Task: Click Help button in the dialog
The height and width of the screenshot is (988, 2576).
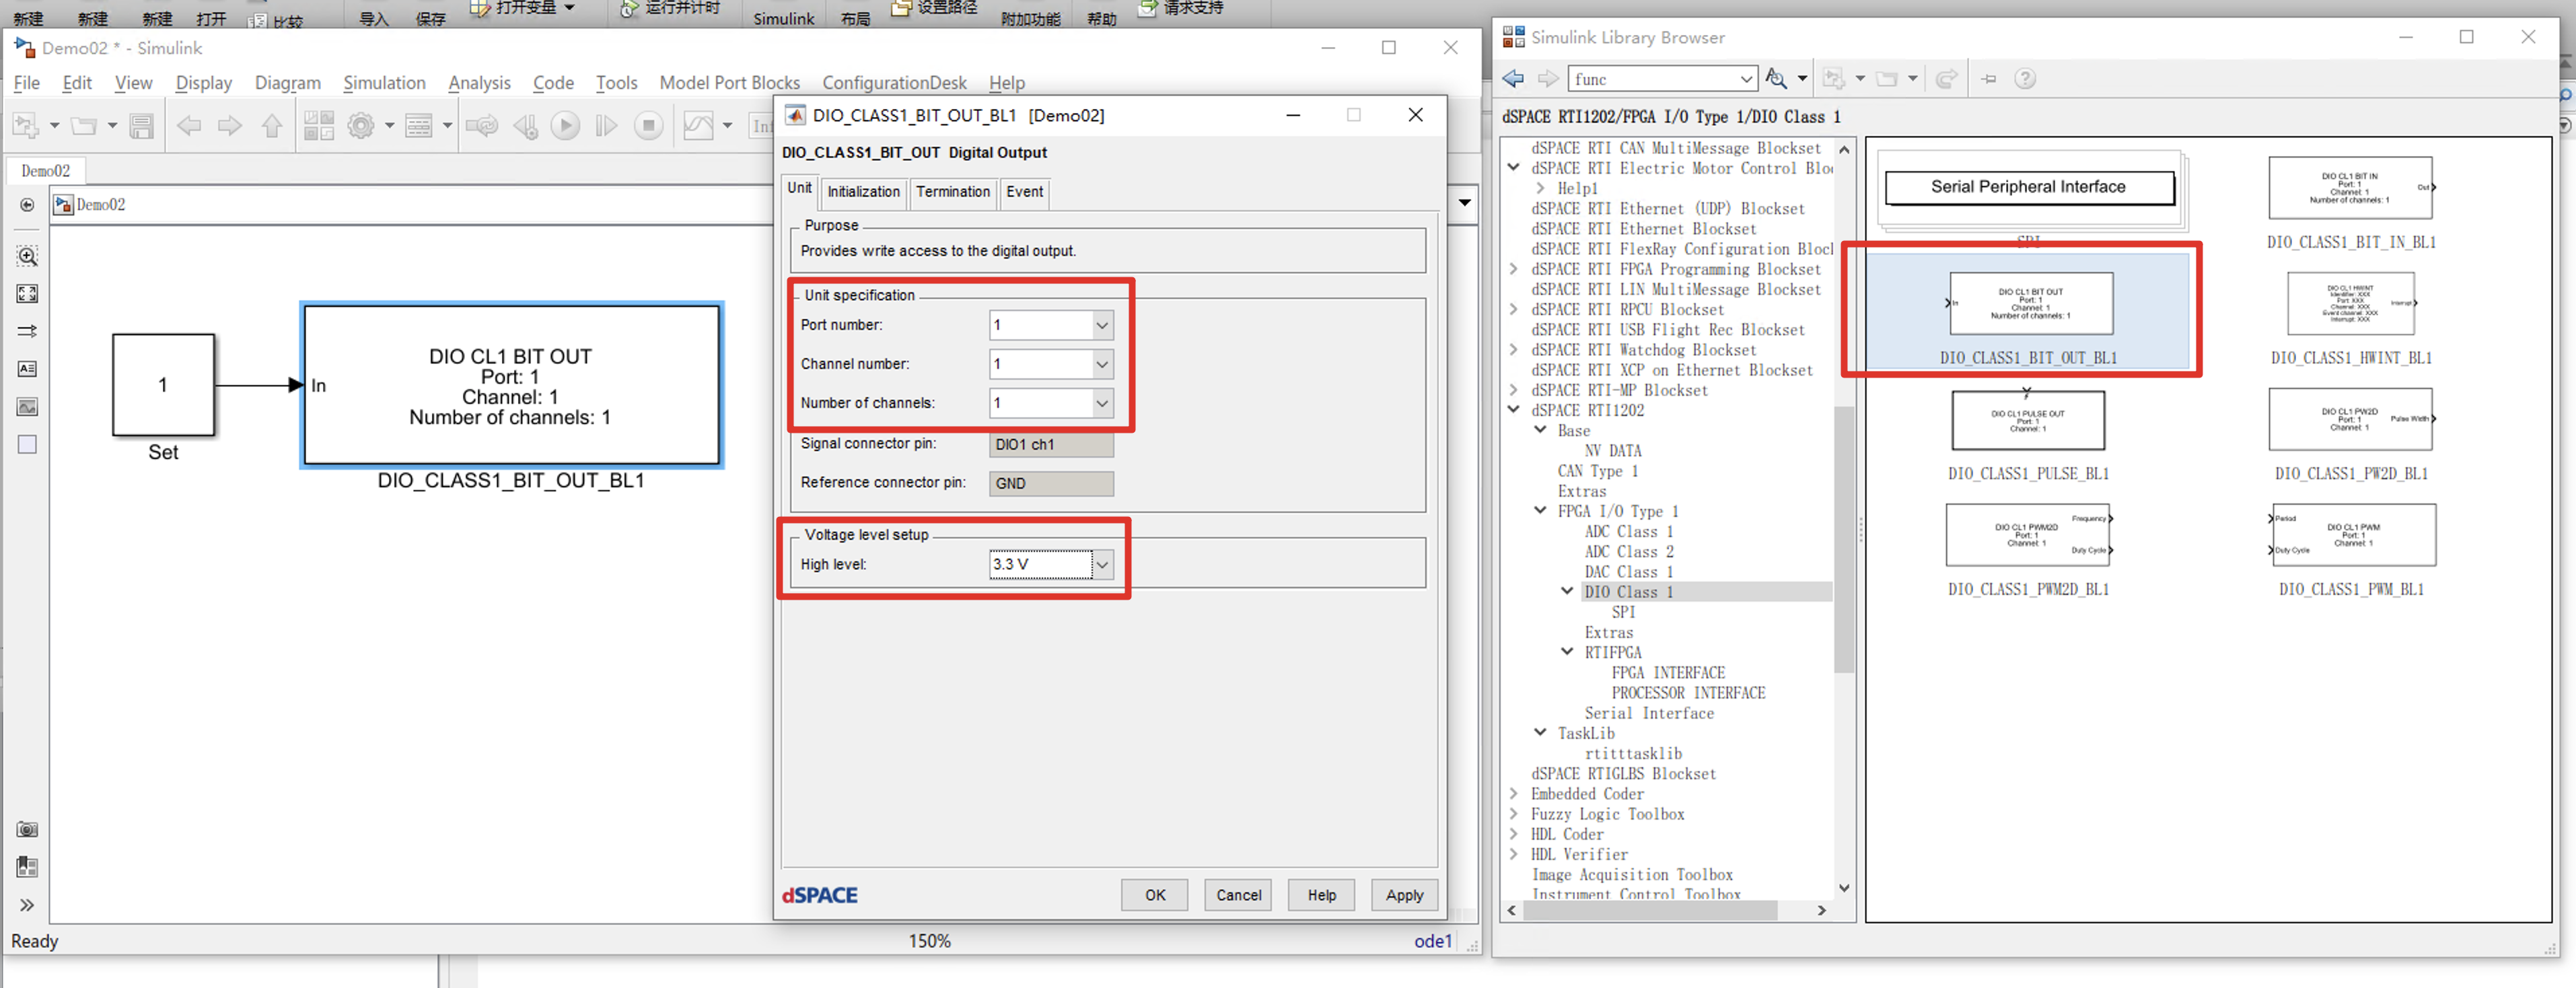Action: pyautogui.click(x=1321, y=895)
